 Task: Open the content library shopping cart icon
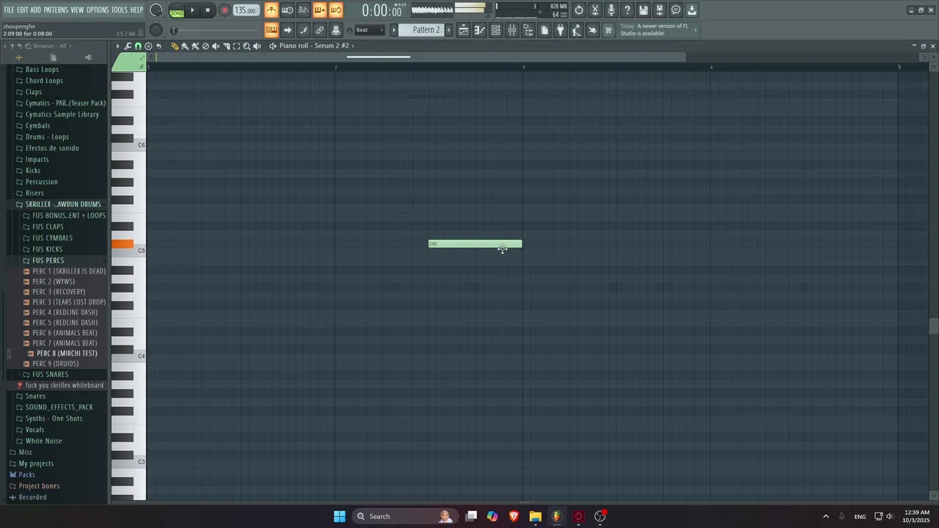608,30
